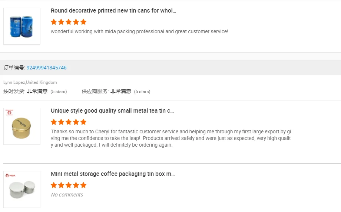Click reviewer name Lynn Lopez, United Kingdom
This screenshot has width=341, height=212.
point(30,82)
